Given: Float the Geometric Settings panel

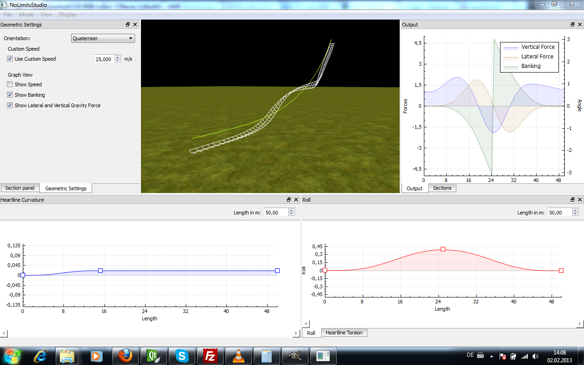Looking at the screenshot, I should 128,25.
